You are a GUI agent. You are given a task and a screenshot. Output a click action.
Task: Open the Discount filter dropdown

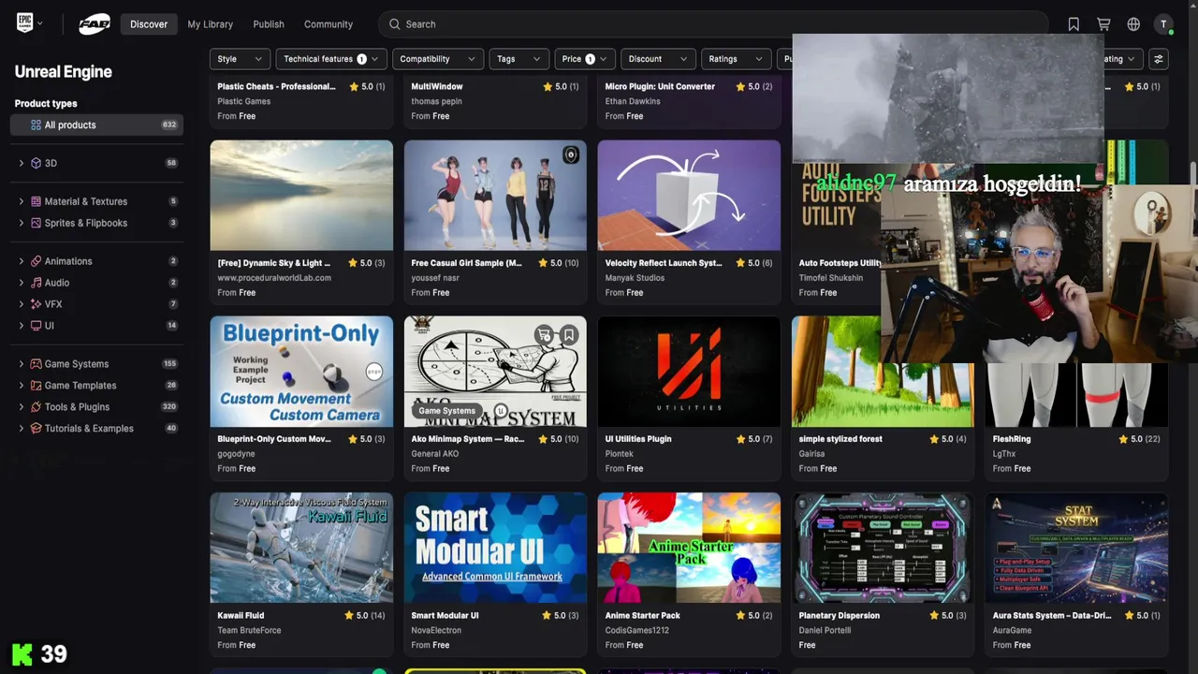(658, 59)
